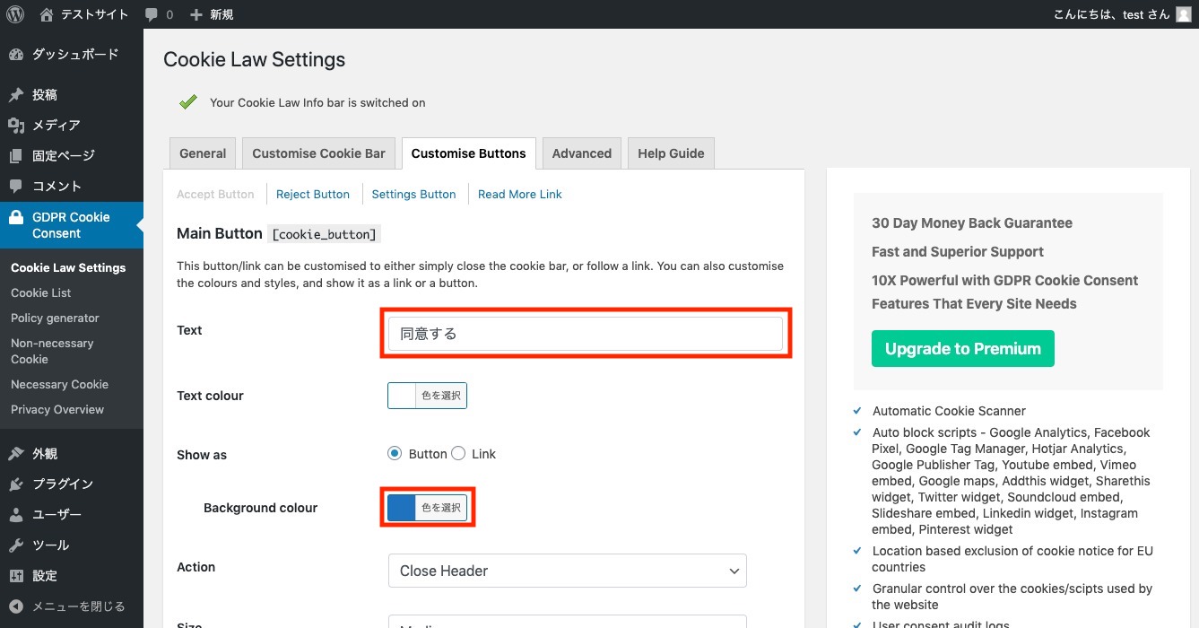Open ダッシュボード in the sidebar

tap(75, 54)
